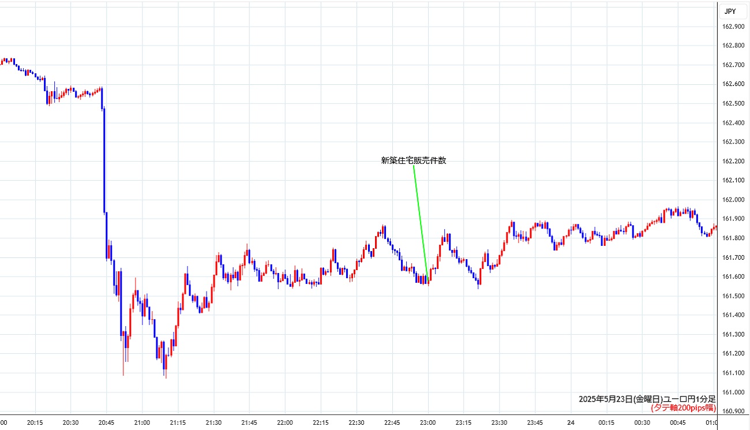This screenshot has height=430, width=750.
Task: Click the 161.700 price axis label
Action: tap(733, 257)
